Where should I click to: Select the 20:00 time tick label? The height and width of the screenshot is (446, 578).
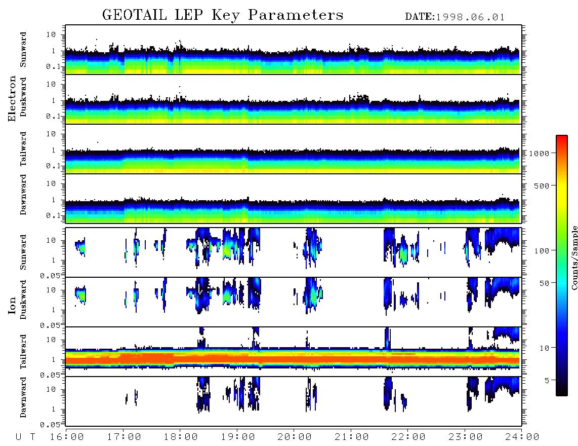pyautogui.click(x=295, y=437)
